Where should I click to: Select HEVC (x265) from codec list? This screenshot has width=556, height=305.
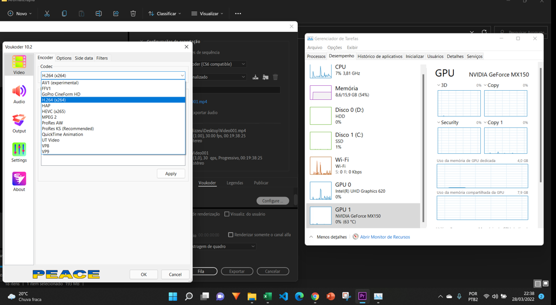point(54,111)
